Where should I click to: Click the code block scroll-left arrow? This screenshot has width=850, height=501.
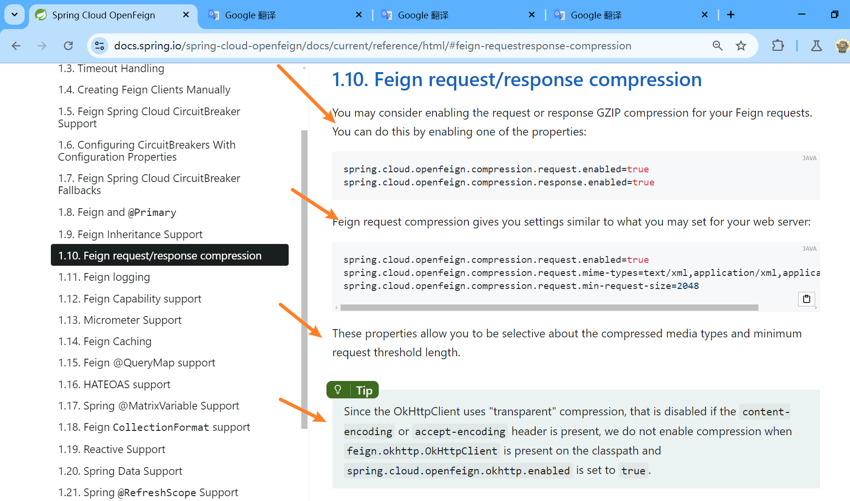[336, 307]
